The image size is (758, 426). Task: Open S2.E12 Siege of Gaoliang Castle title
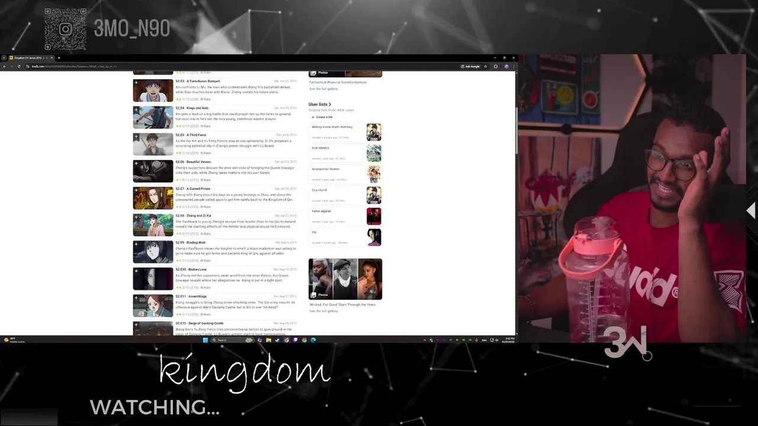coord(199,323)
